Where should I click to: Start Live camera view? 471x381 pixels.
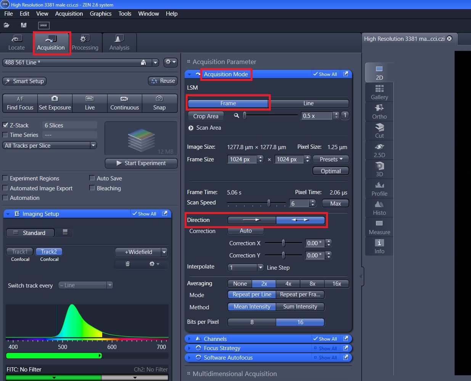[90, 103]
